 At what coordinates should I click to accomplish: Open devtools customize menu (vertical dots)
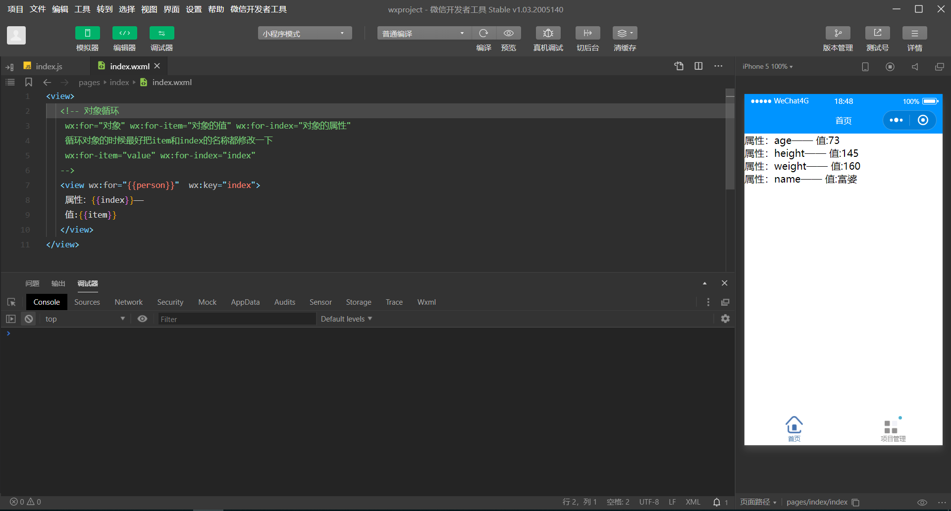pyautogui.click(x=708, y=302)
